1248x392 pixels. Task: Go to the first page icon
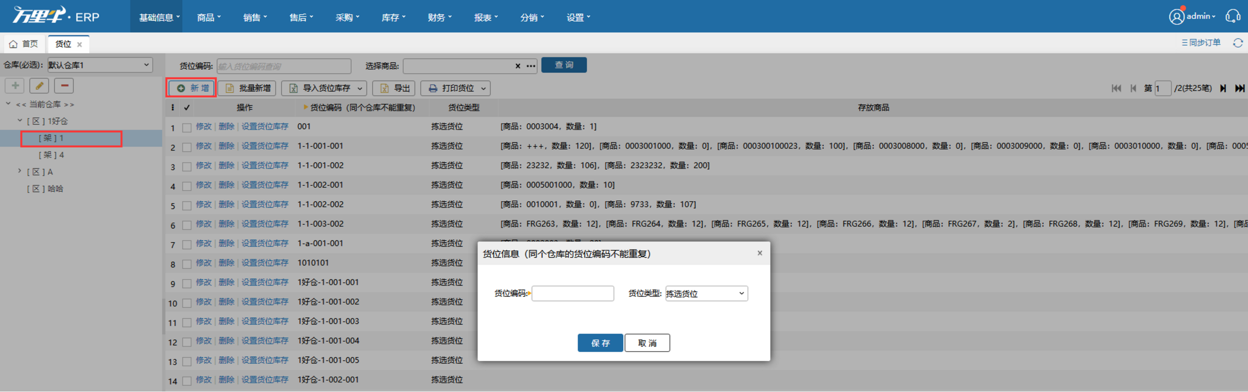click(1116, 88)
